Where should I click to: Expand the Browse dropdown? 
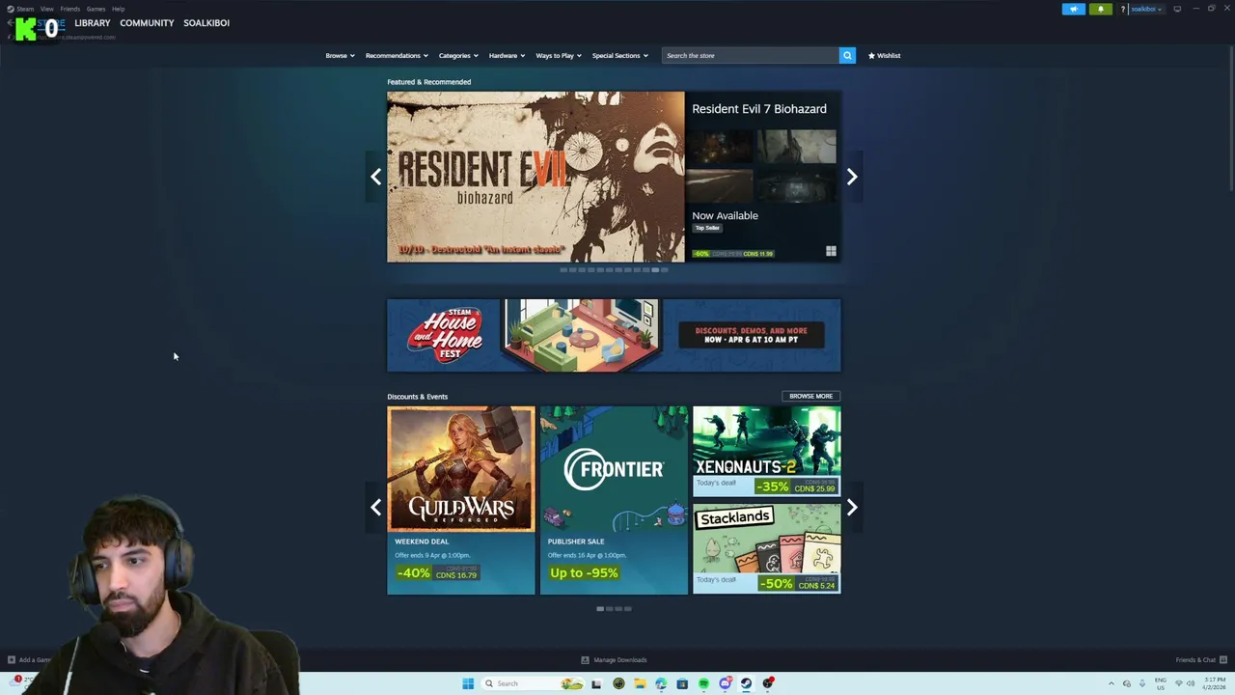click(x=340, y=55)
